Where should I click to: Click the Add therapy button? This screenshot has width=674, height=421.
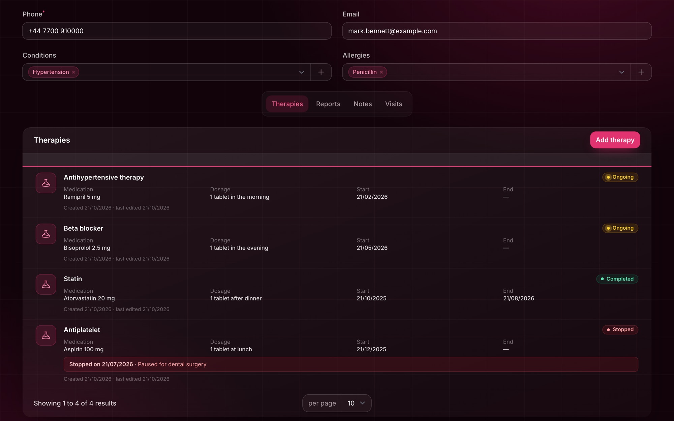[615, 140]
